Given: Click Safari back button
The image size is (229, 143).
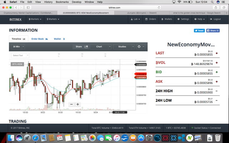Looking at the screenshot, I should pos(16,8).
